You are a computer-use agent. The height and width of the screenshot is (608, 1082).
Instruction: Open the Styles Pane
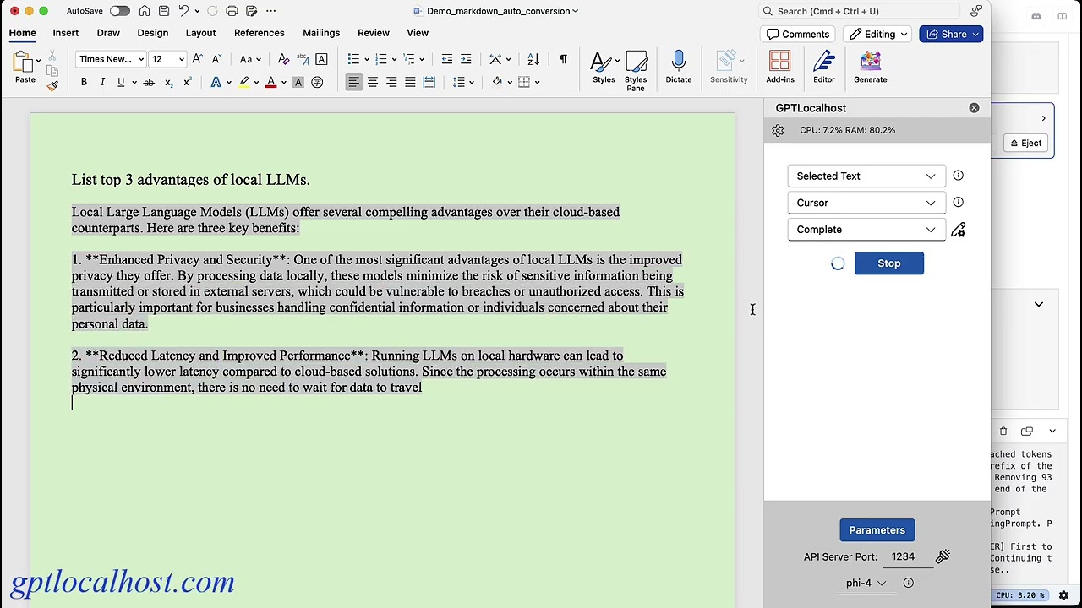point(636,69)
